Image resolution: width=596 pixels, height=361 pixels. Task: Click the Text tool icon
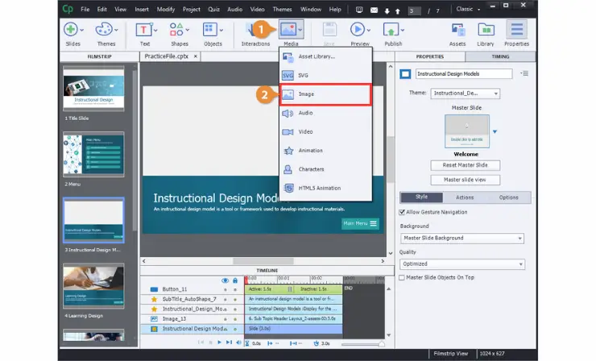coord(143,30)
